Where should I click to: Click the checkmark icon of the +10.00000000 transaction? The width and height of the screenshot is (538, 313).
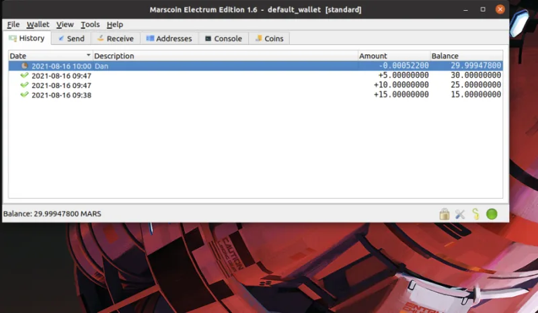pos(25,85)
